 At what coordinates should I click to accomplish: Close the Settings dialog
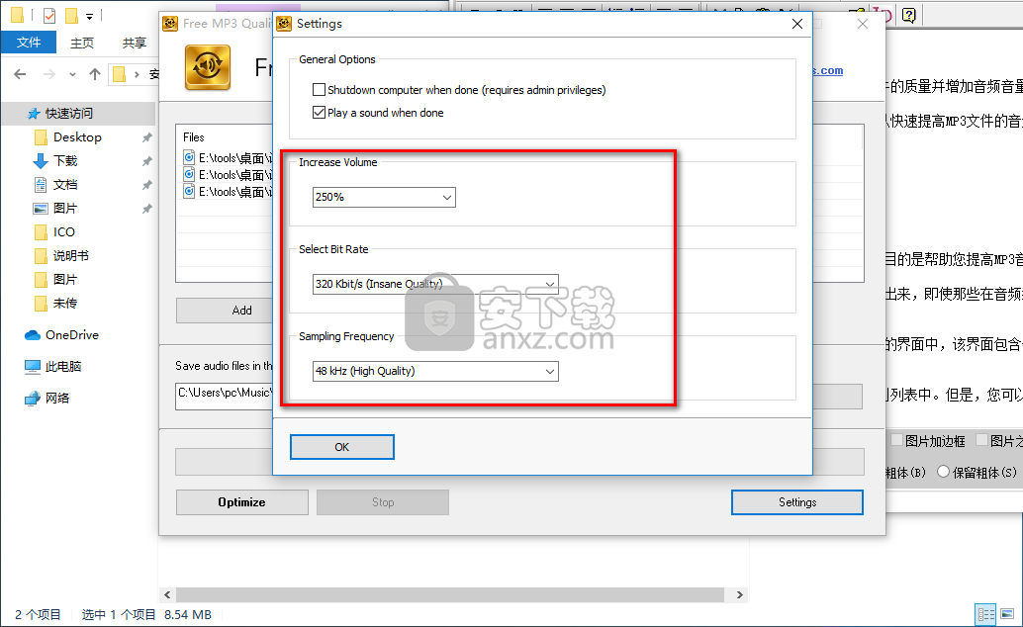point(797,24)
